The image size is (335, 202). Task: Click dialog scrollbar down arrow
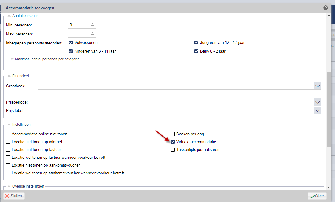click(329, 187)
